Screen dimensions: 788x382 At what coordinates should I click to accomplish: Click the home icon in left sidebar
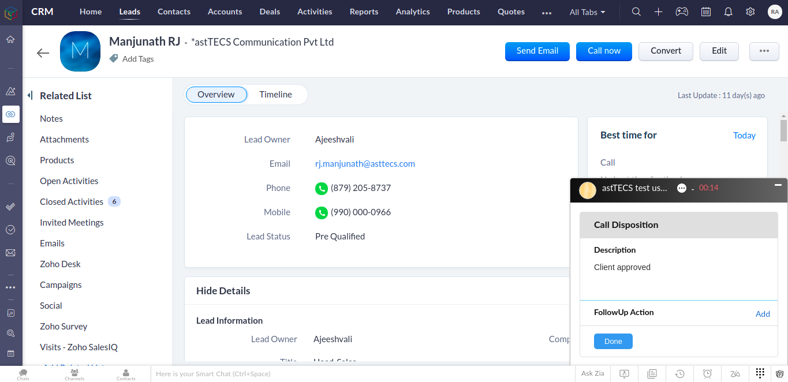[x=10, y=40]
